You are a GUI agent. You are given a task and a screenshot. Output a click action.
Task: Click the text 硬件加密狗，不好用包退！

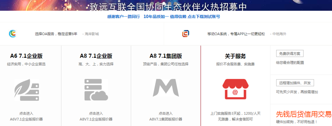(x=297, y=122)
